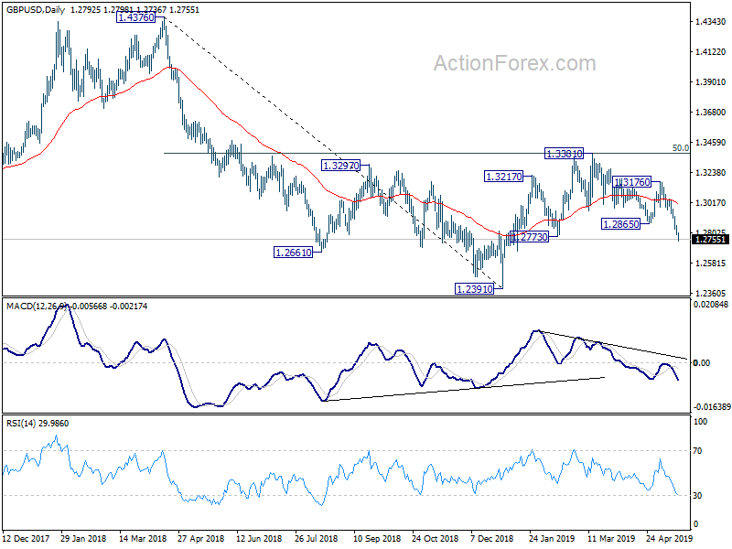
Task: Click the 1.34590 price axis value
Action: (x=711, y=142)
